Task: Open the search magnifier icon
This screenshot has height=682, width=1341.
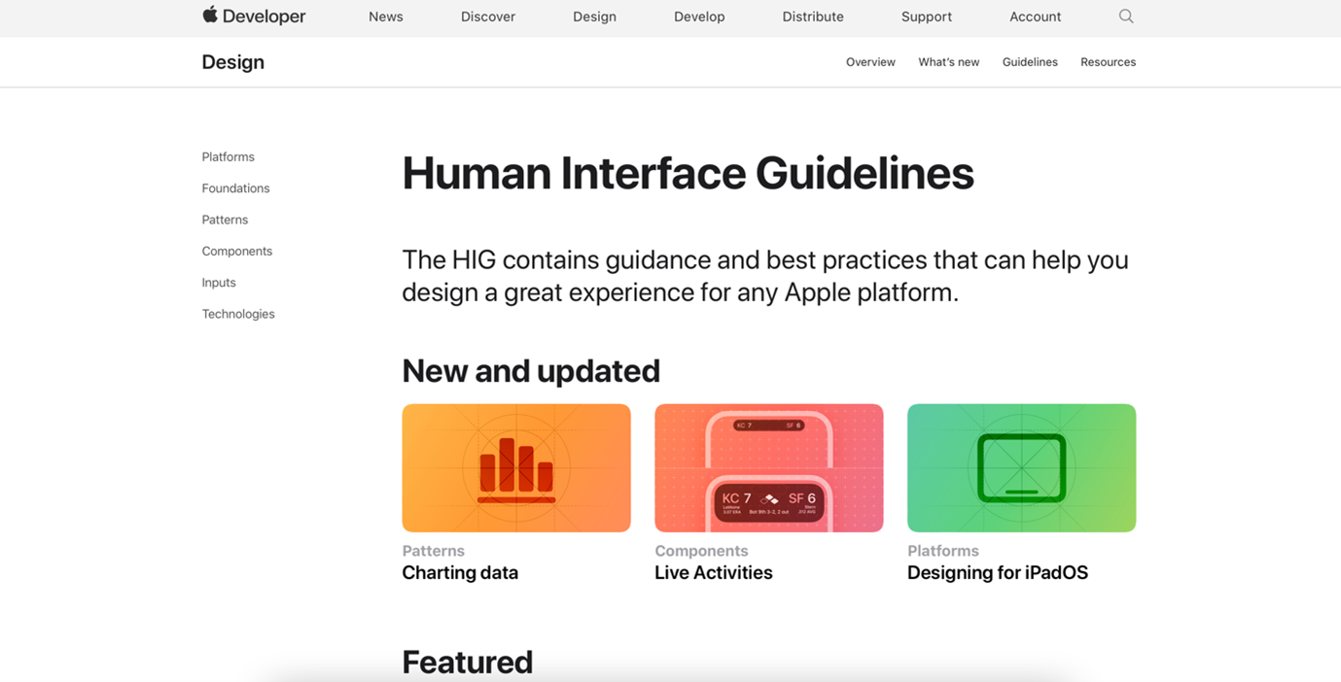Action: pos(1126,17)
